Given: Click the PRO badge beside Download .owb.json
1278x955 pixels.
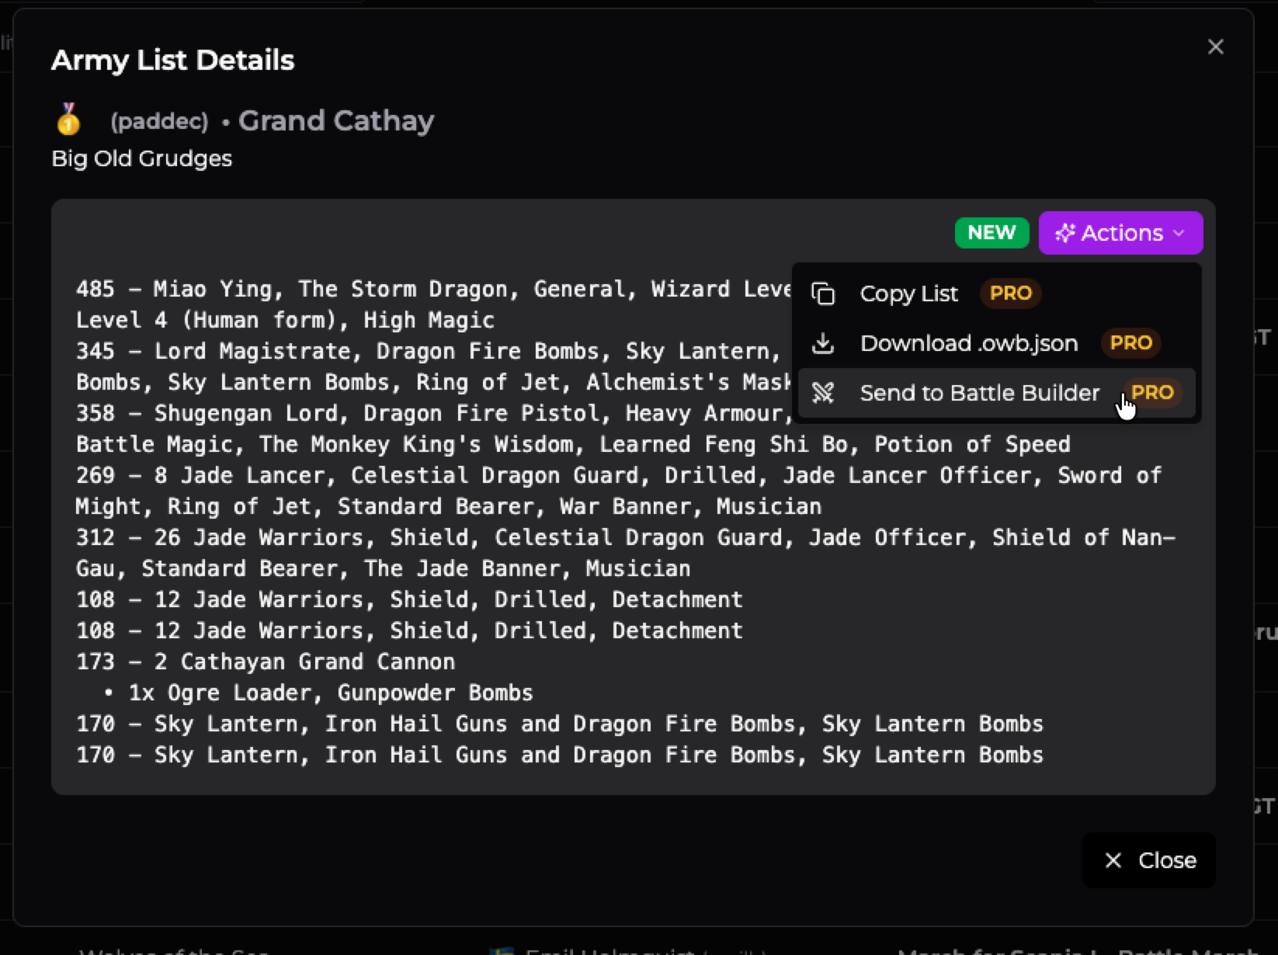Looking at the screenshot, I should click(1130, 342).
